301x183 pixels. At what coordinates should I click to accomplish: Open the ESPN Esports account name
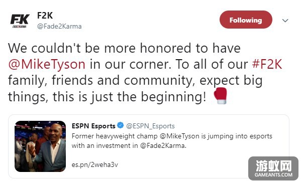93,126
